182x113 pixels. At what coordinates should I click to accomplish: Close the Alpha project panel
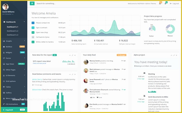pos(177,55)
